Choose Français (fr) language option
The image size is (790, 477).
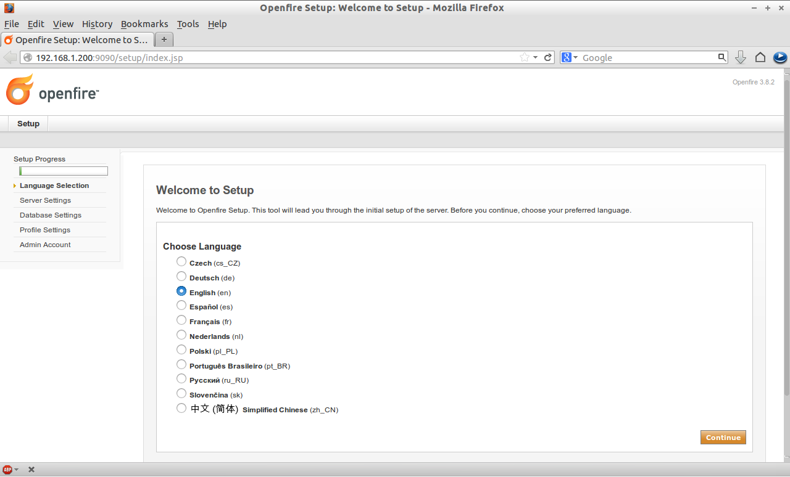181,320
